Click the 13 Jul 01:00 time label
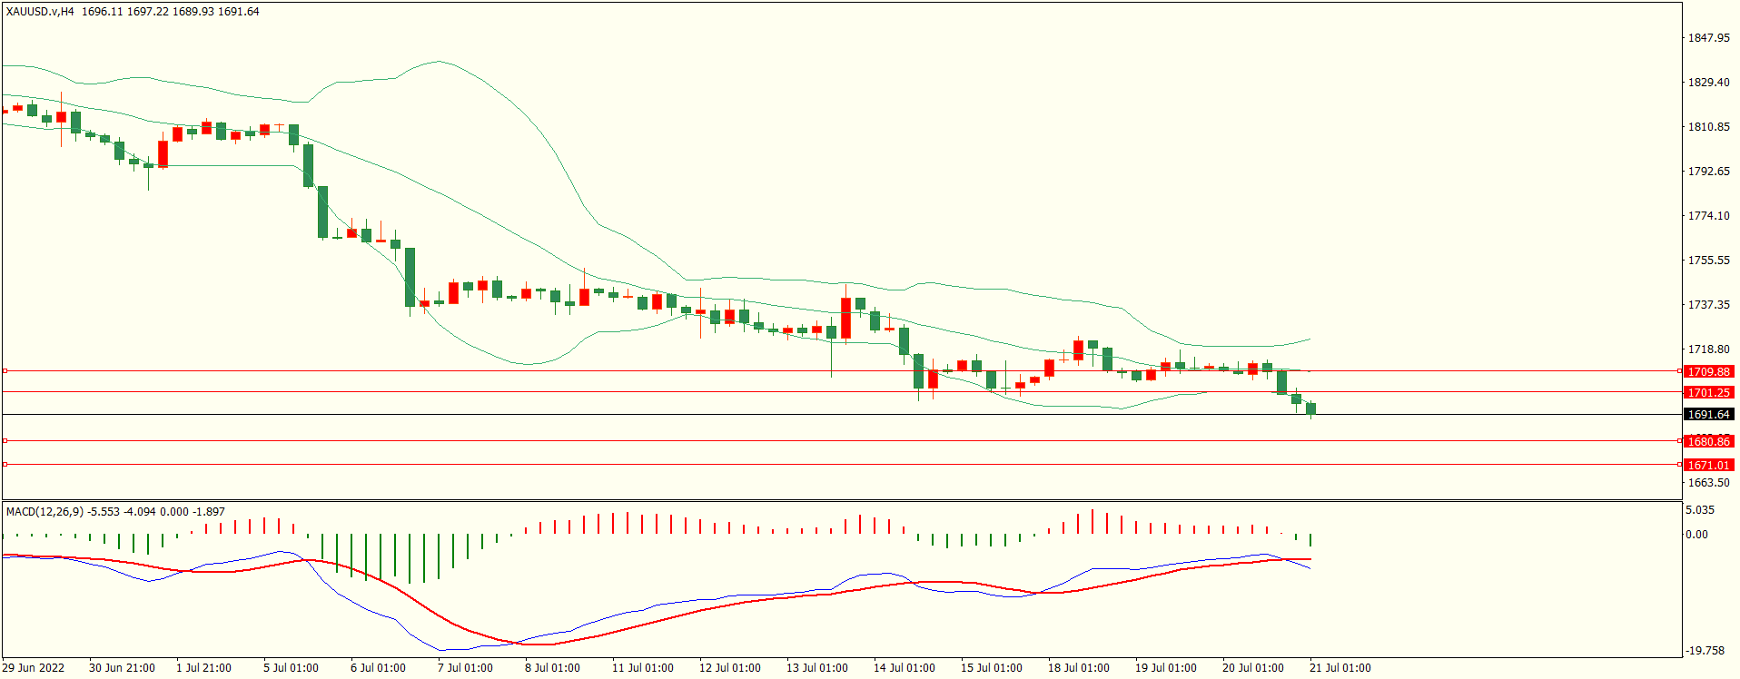This screenshot has width=1740, height=679. click(x=817, y=668)
